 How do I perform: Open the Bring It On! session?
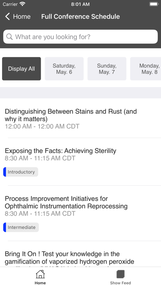point(80,258)
